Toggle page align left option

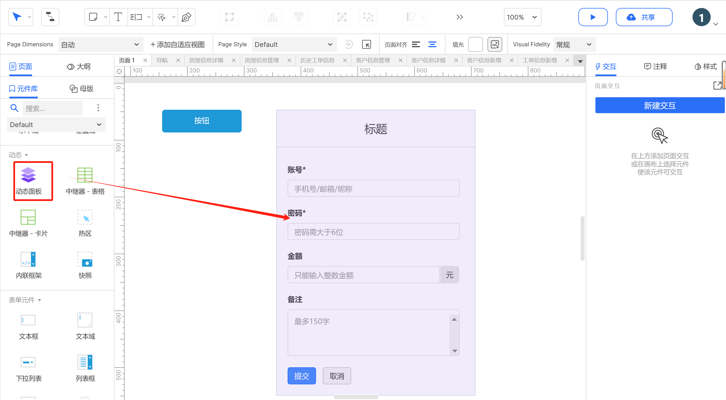[x=416, y=44]
